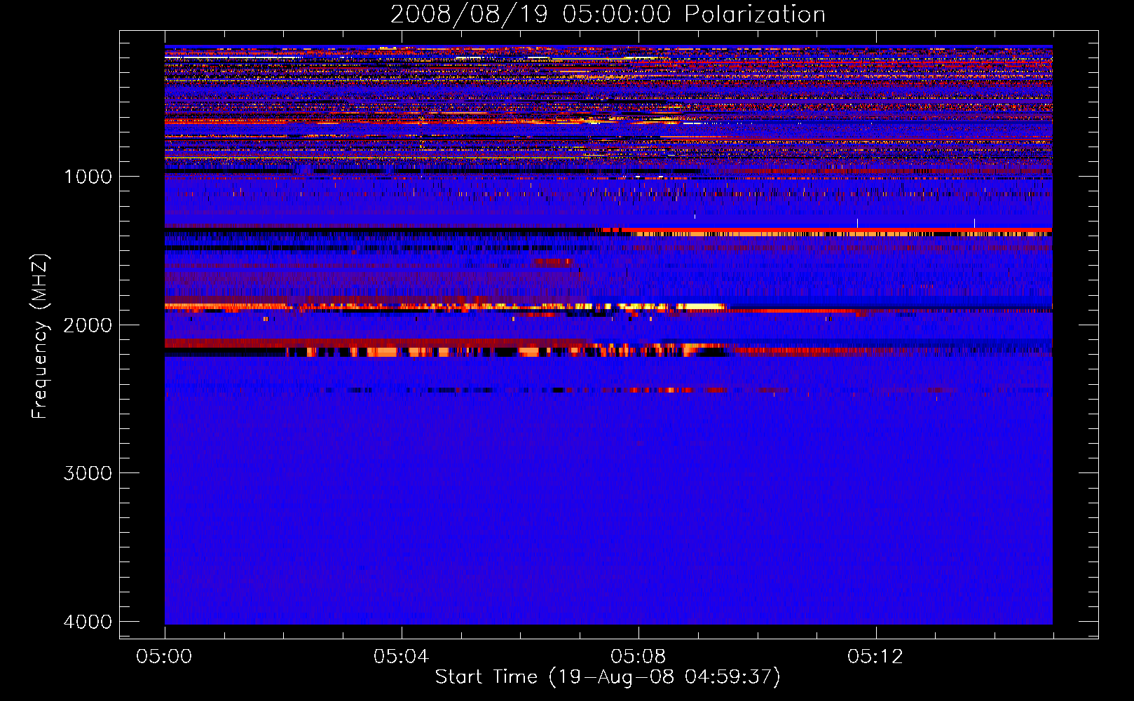Select the 'Frequency (MHZ)' axis label
The width and height of the screenshot is (1134, 701).
click(x=41, y=336)
